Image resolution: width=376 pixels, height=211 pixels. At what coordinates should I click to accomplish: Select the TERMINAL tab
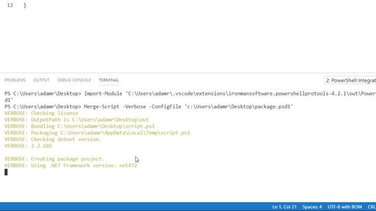[x=109, y=80]
